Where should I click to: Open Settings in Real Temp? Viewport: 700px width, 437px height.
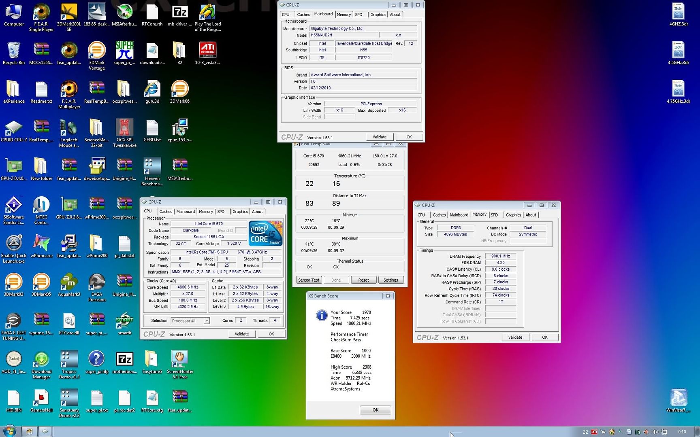pyautogui.click(x=391, y=280)
